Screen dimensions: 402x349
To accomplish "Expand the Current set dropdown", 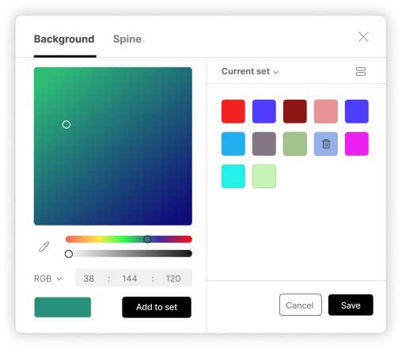I will pos(250,71).
